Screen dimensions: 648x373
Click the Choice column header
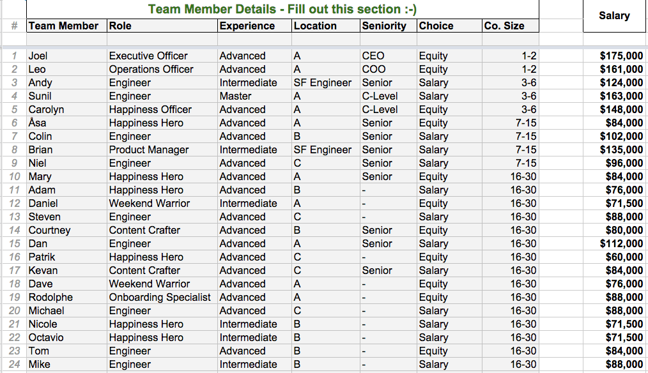click(x=436, y=26)
